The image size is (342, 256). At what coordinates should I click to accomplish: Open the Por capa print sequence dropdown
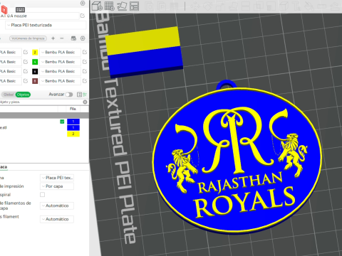pyautogui.click(x=57, y=186)
